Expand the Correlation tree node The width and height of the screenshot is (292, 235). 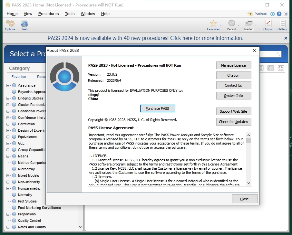click(x=8, y=124)
